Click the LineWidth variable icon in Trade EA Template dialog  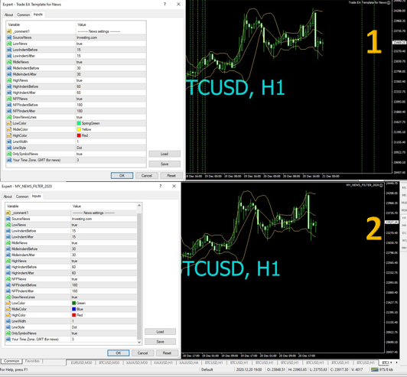tap(9, 141)
